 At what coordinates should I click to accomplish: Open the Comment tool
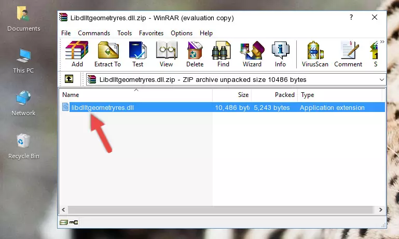[348, 54]
